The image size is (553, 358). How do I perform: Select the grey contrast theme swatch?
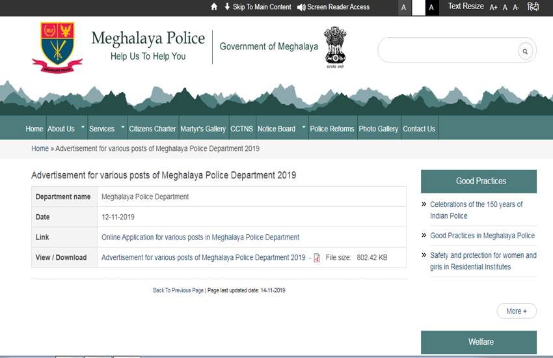click(x=404, y=7)
